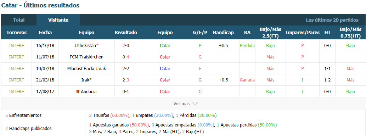
Task: Click the INTERF tournament on 17/08/17
Action: tap(16, 92)
